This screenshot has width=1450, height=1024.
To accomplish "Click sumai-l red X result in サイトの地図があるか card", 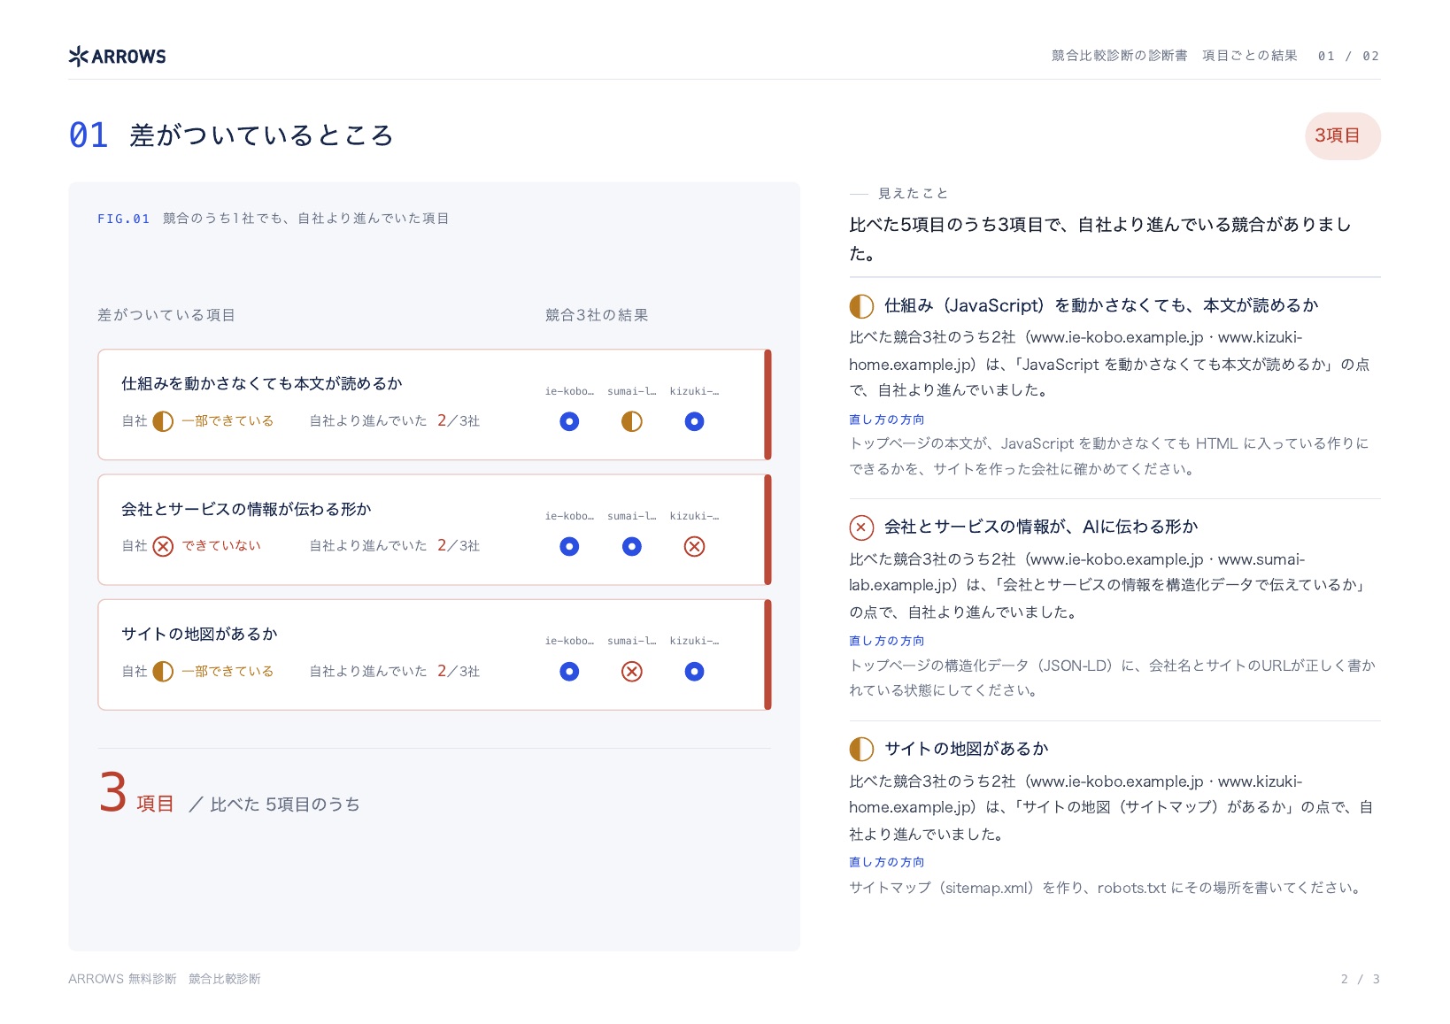I will pyautogui.click(x=632, y=672).
